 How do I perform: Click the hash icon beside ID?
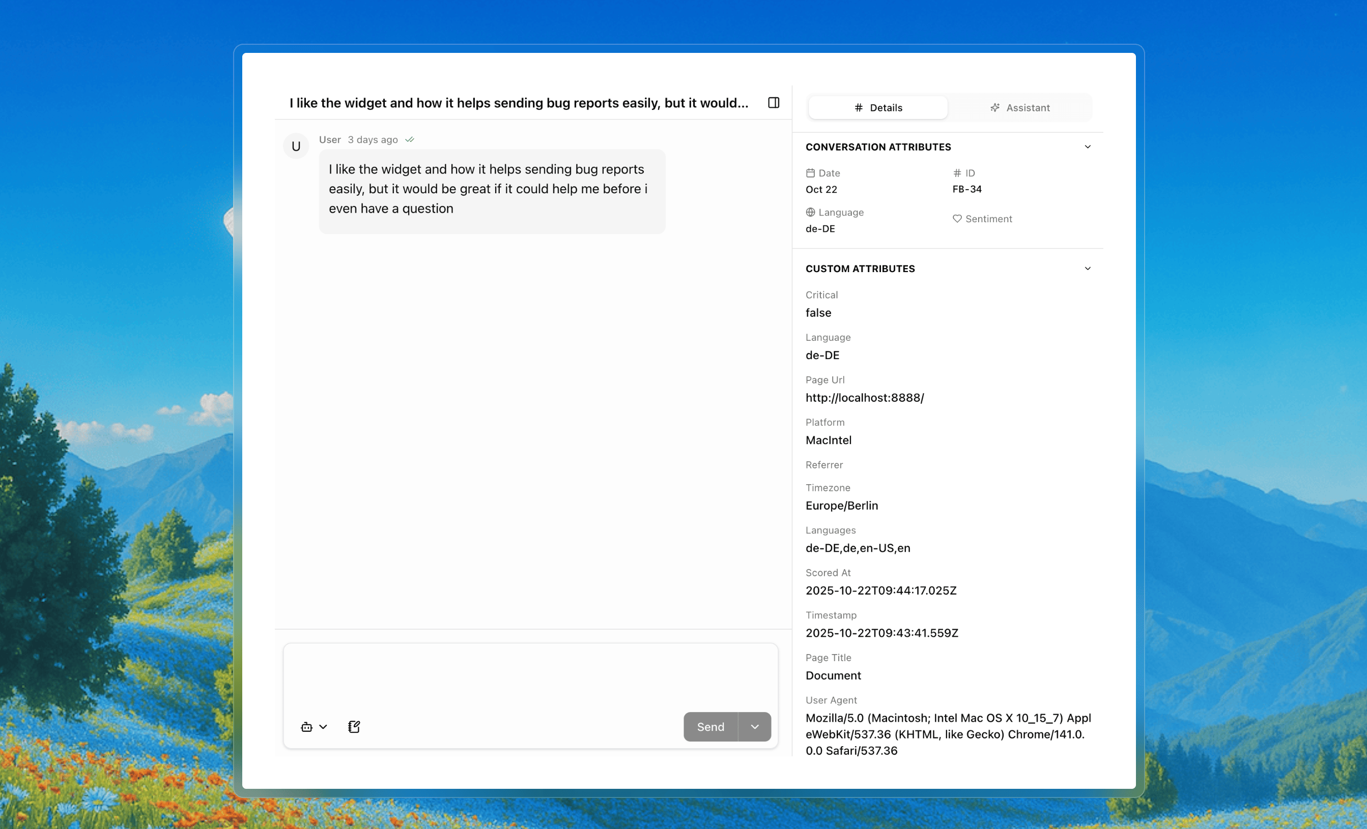point(957,172)
